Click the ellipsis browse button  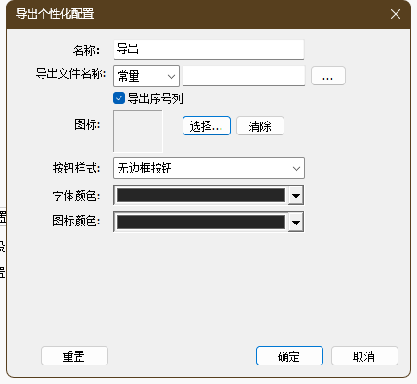(x=328, y=76)
